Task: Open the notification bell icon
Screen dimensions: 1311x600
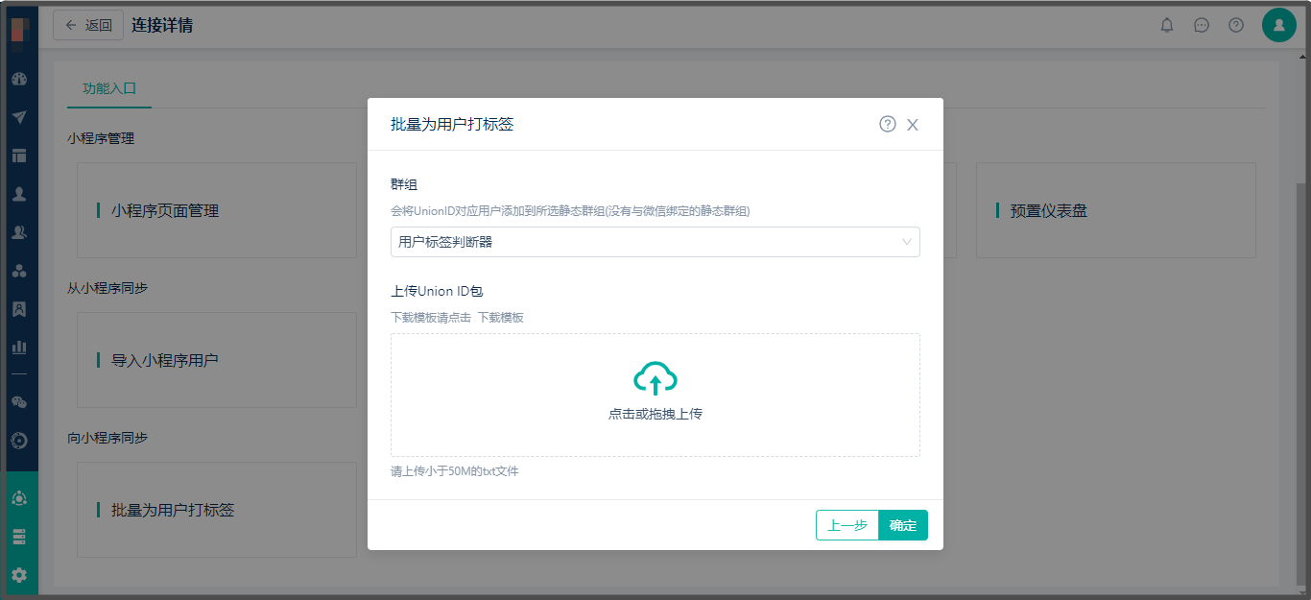Action: [x=1167, y=25]
